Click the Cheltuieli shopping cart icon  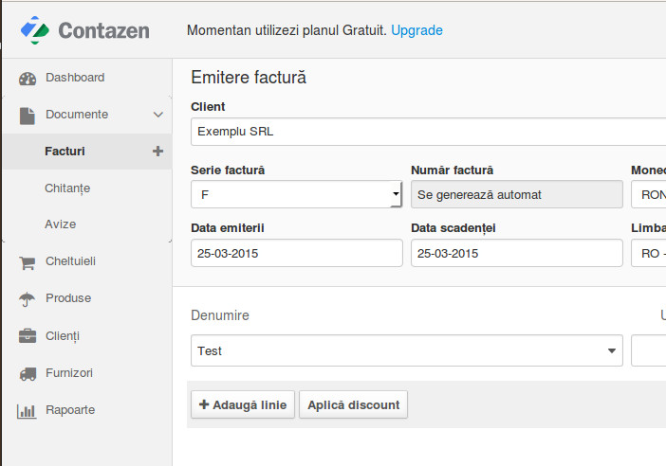coord(28,262)
